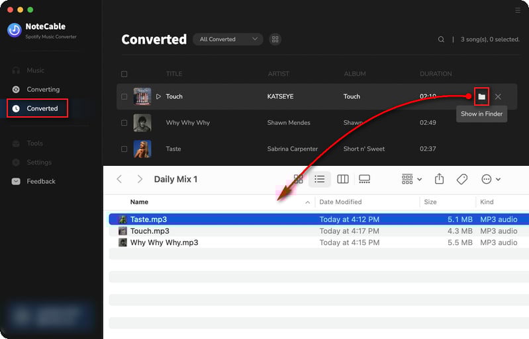Click the Why Why Why album thumbnail
This screenshot has width=529, height=339.
point(142,122)
